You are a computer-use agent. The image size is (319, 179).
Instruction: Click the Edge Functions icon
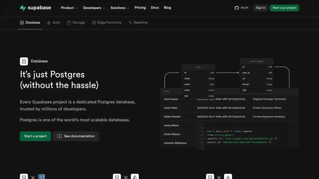(94, 22)
